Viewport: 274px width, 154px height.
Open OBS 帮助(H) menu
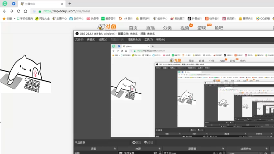pyautogui.click(x=161, y=40)
